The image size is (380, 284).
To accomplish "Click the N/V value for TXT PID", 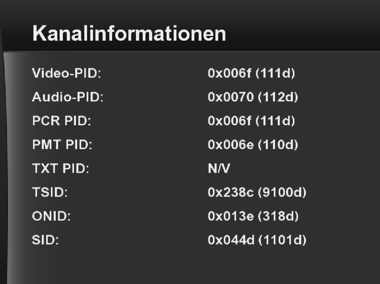I will 219,169.
